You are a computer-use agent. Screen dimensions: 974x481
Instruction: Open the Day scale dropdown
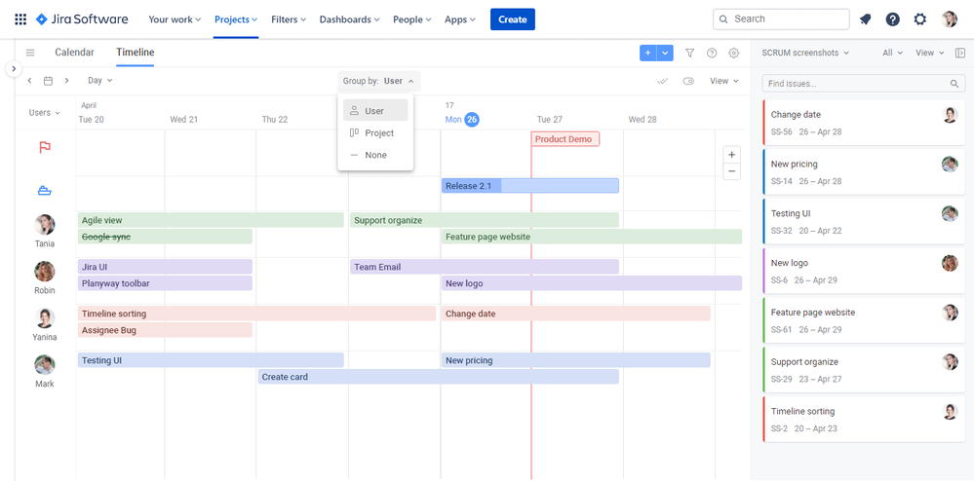100,81
